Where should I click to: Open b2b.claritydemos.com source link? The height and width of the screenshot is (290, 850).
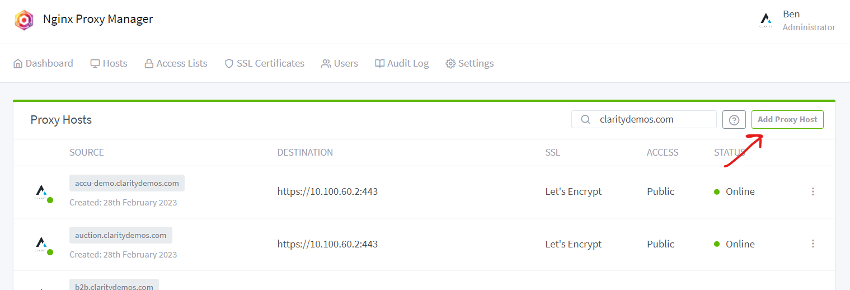[x=114, y=285]
